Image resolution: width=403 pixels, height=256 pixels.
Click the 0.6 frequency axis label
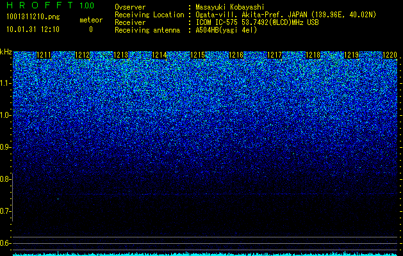5,243
